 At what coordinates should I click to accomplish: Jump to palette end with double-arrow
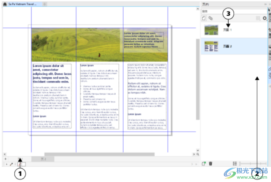pos(196,164)
